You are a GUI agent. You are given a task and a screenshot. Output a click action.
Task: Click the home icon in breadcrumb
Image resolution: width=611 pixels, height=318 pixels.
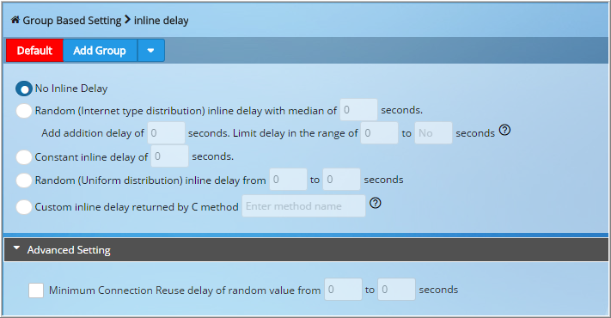15,20
